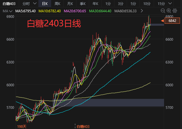
Task: Click the left axis 6300 value
Action: 10,62
